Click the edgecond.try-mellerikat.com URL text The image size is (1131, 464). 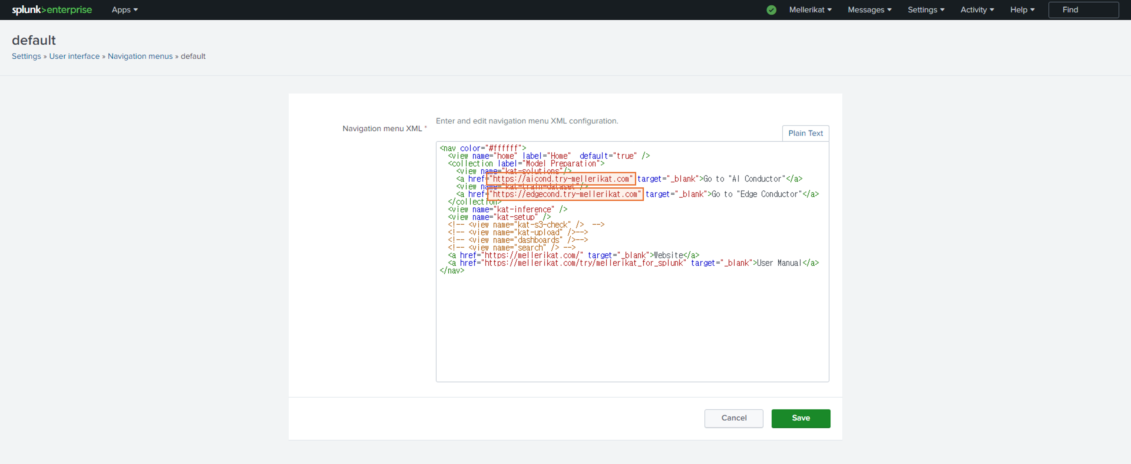(x=565, y=194)
